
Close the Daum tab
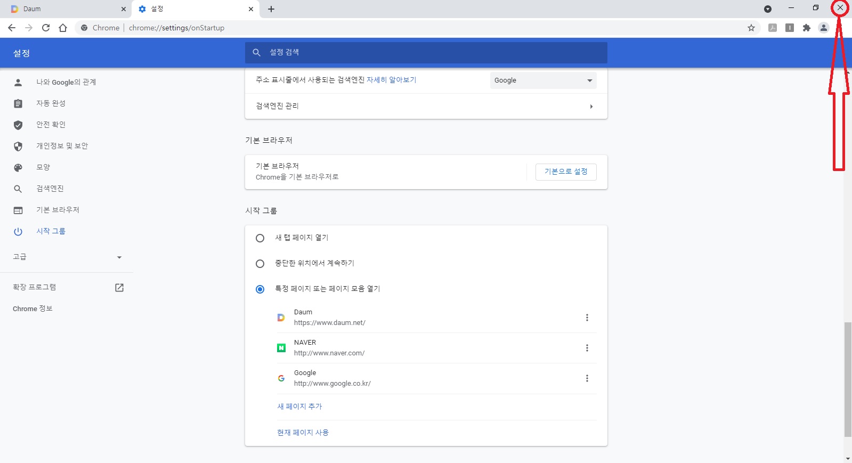pyautogui.click(x=124, y=9)
